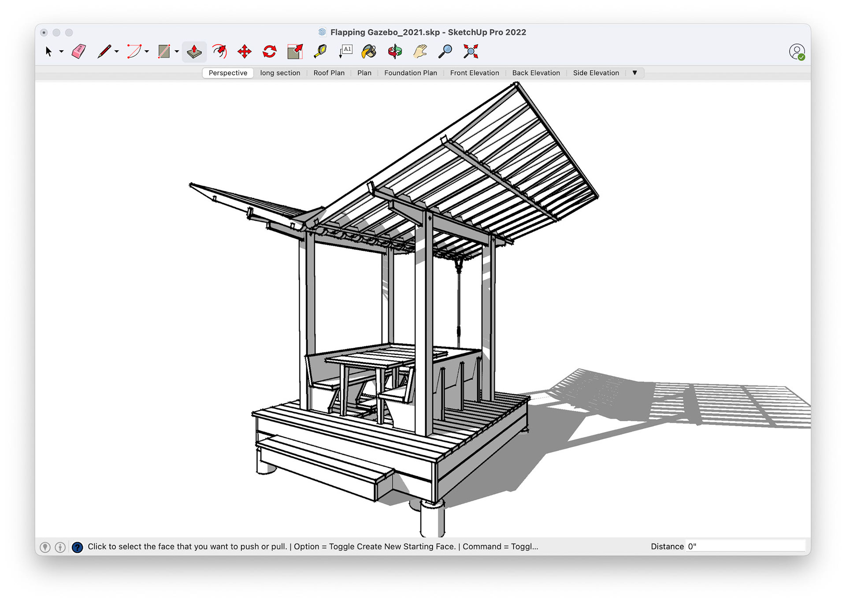
Task: Go to the Foundation Plan scene
Action: pyautogui.click(x=410, y=73)
